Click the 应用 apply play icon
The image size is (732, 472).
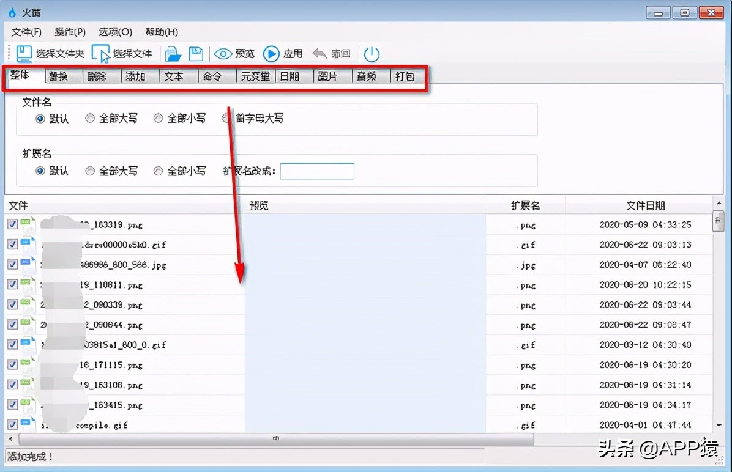271,54
